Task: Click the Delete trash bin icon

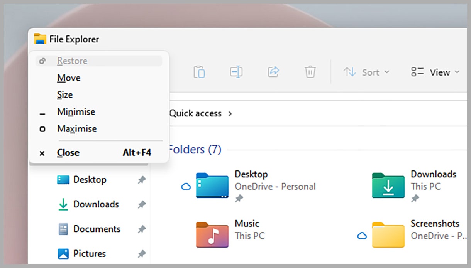Action: (310, 72)
